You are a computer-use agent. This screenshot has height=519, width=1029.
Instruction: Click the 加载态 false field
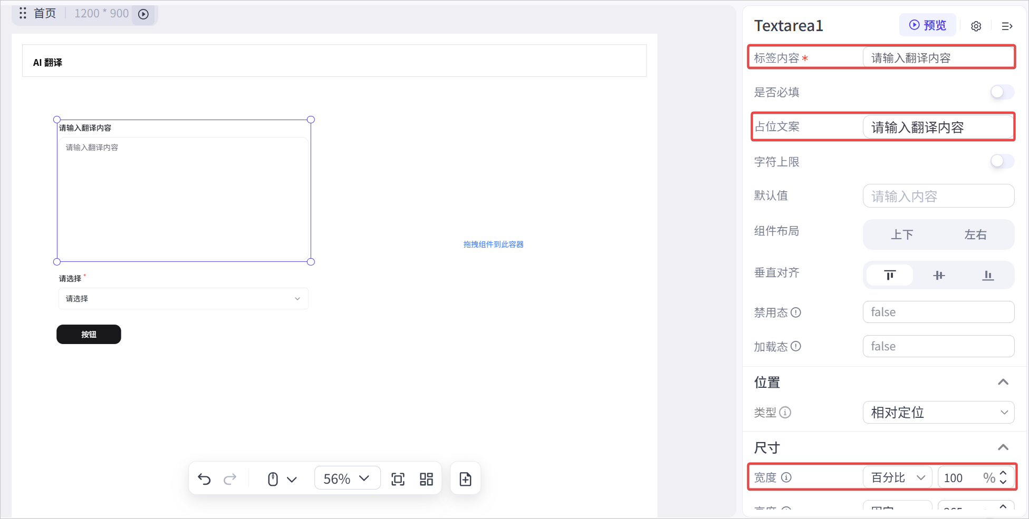coord(939,346)
